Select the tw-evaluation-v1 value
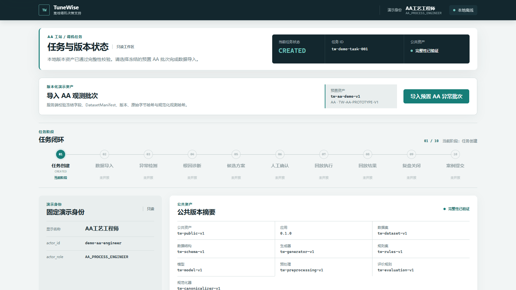Image resolution: width=516 pixels, height=290 pixels. click(x=396, y=270)
